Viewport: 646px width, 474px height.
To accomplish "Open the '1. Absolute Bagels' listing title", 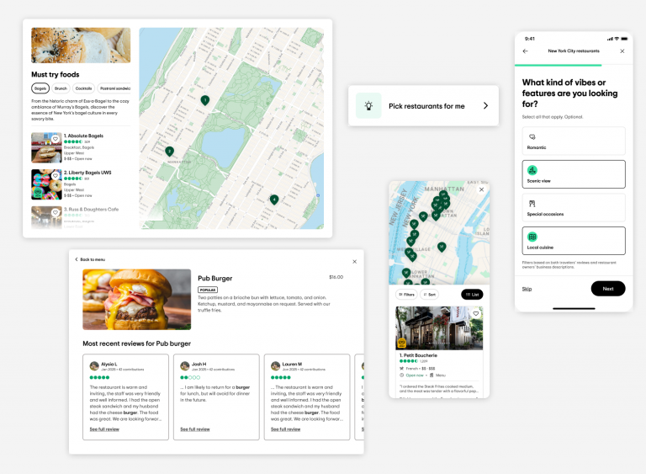I will [x=83, y=136].
